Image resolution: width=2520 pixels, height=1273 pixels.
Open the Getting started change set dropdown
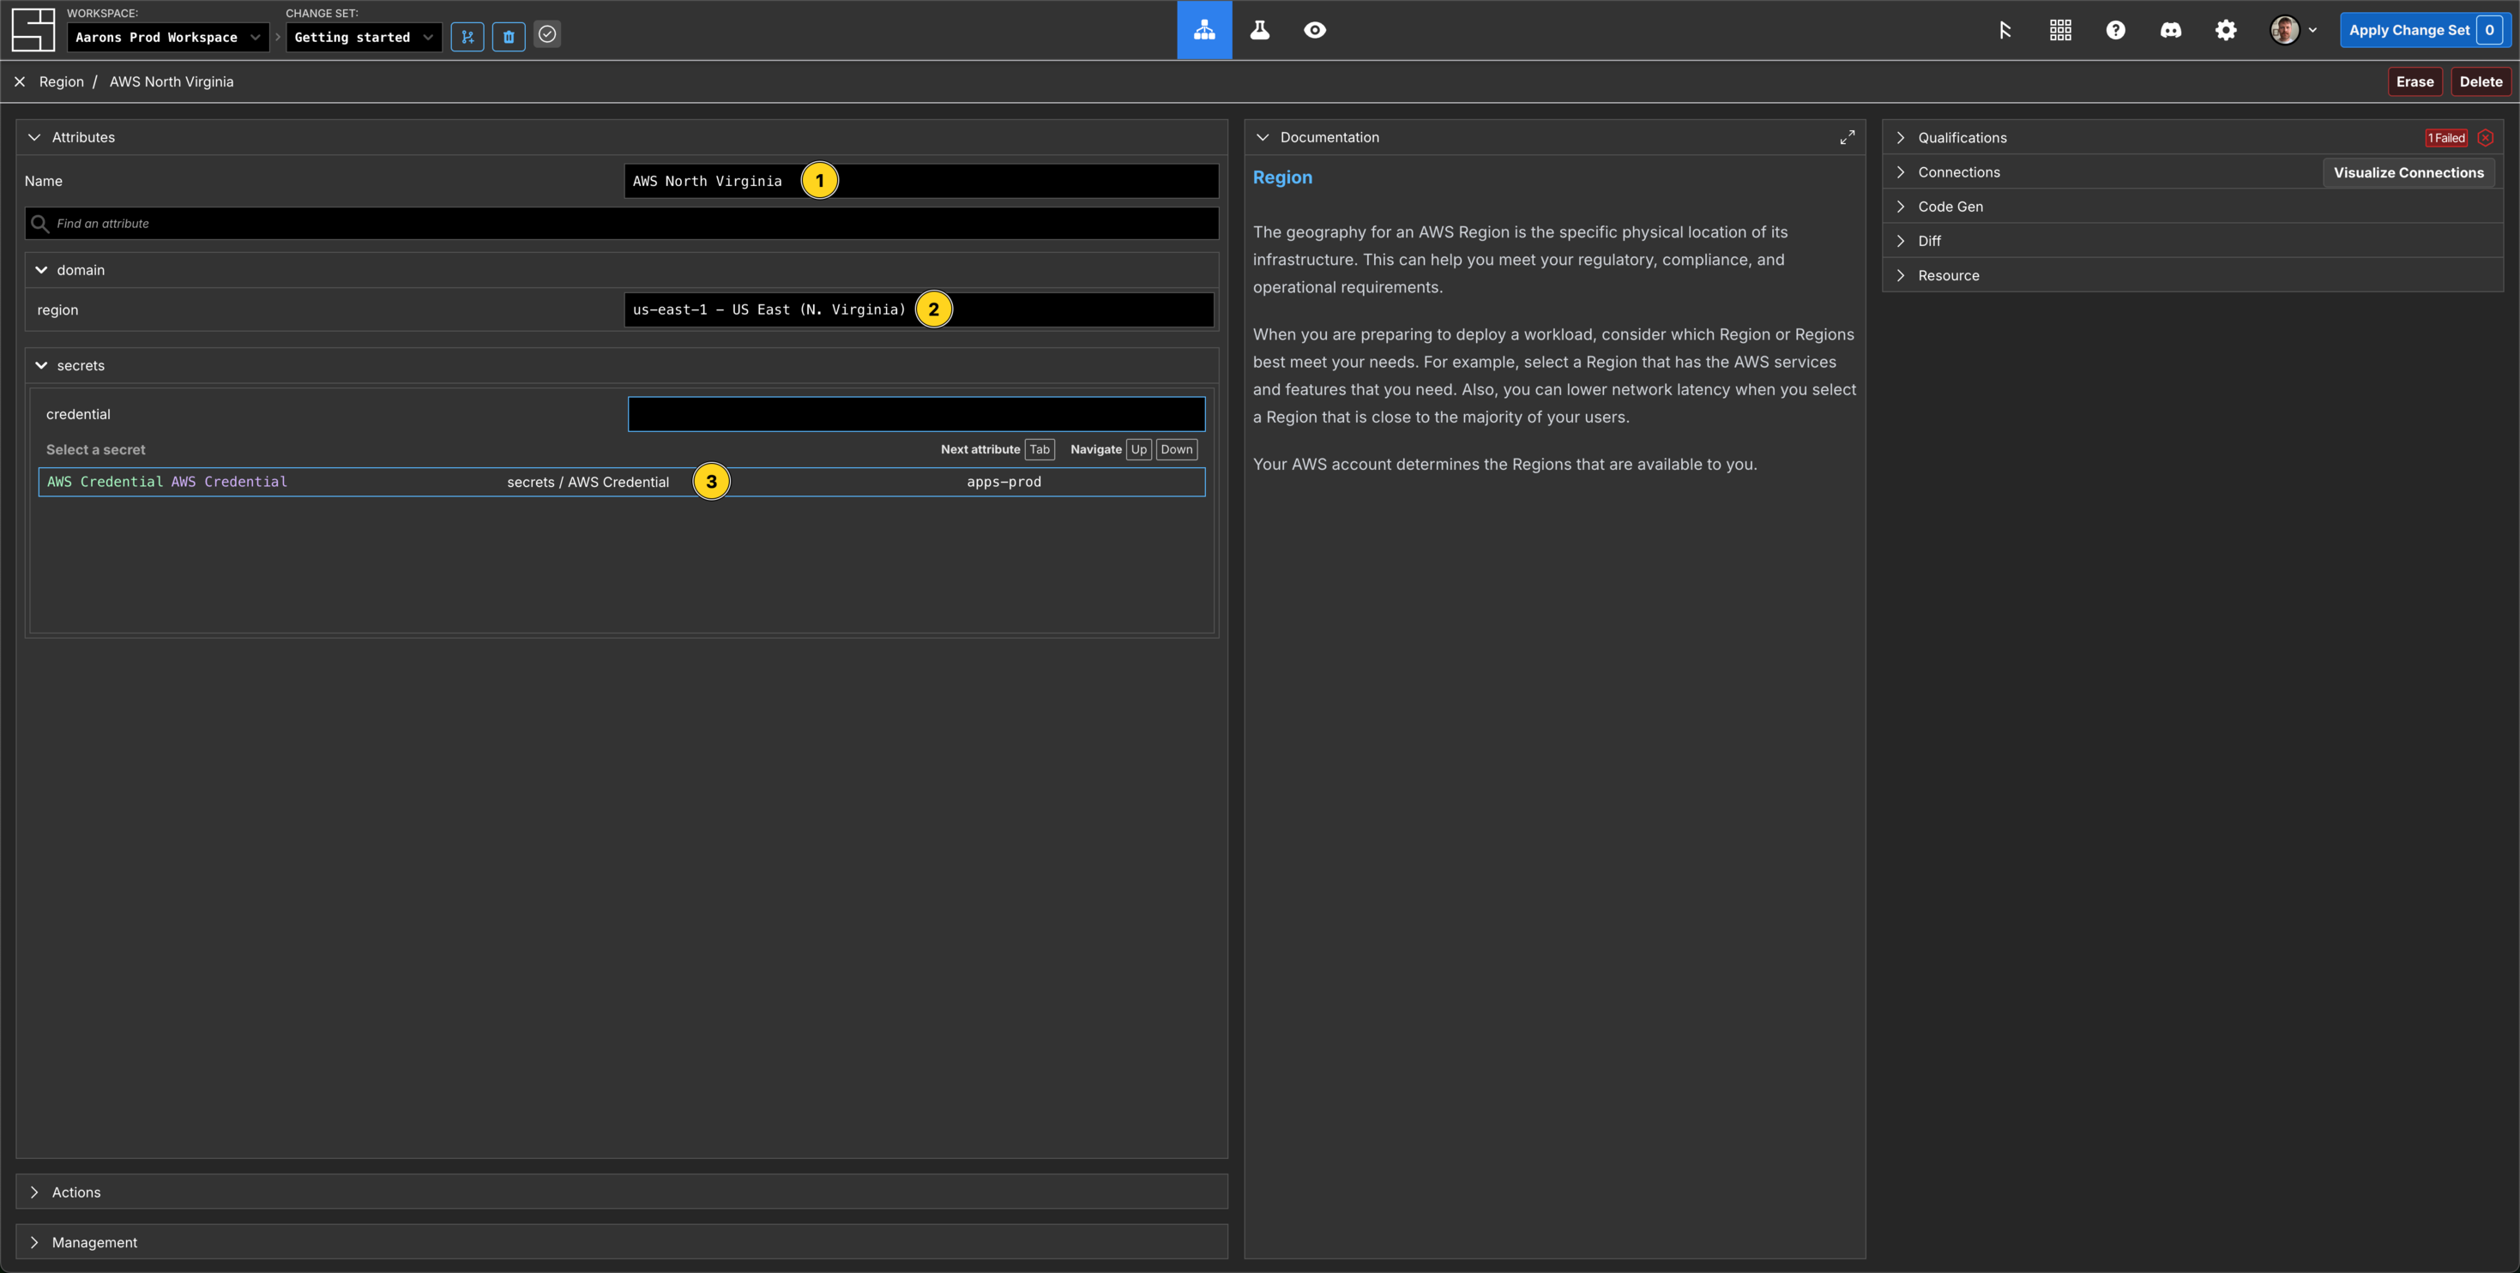363,37
